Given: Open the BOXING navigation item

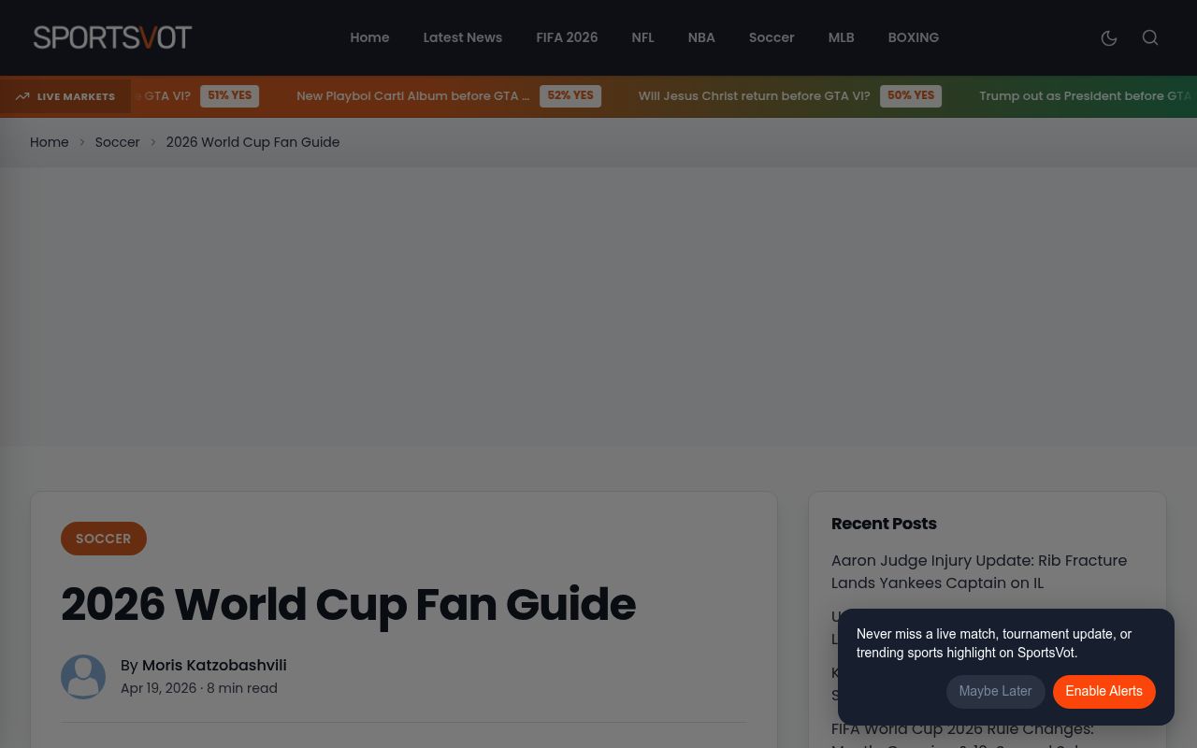Looking at the screenshot, I should (914, 37).
